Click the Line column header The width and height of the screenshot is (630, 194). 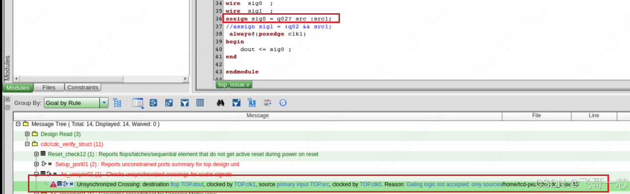tap(594, 115)
